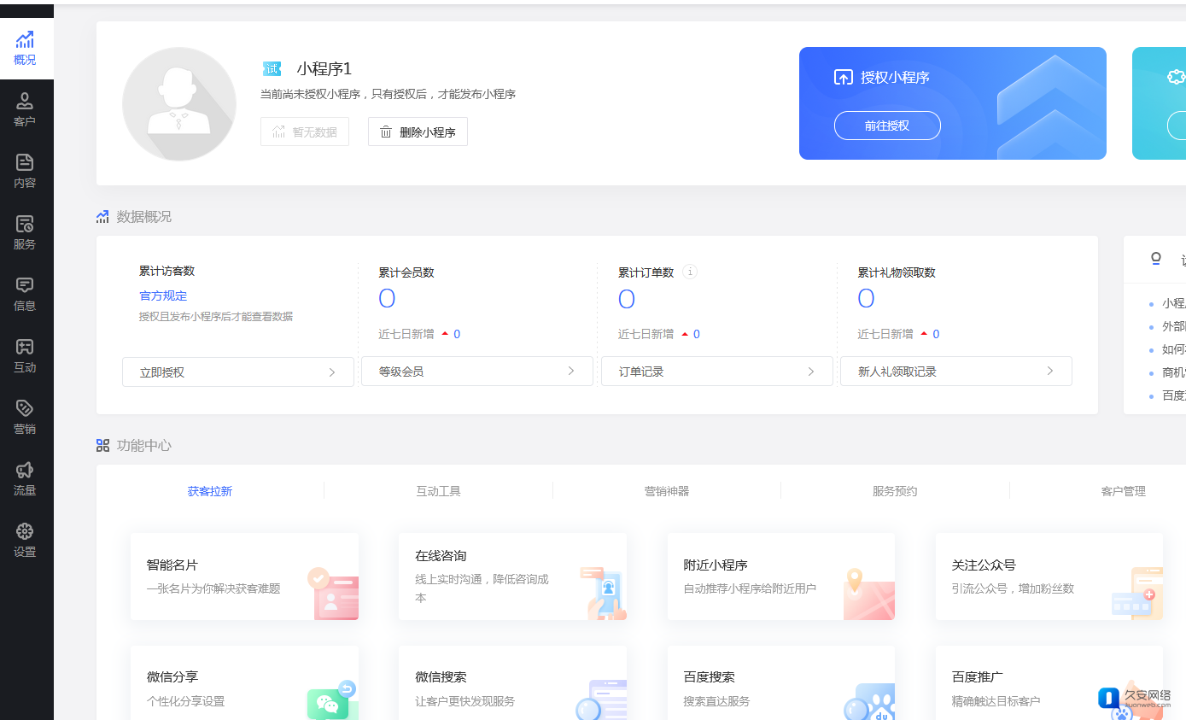Click the 功能中心 grid icon
Viewport: 1186px width, 720px height.
[x=102, y=445]
